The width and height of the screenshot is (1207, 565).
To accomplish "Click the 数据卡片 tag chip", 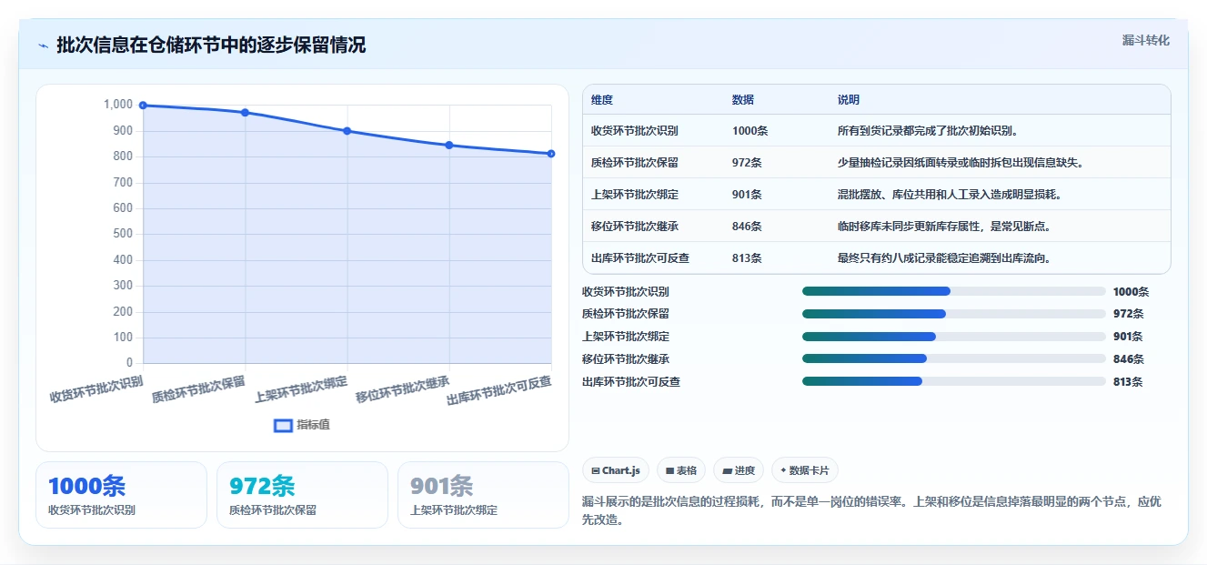I will [x=805, y=470].
